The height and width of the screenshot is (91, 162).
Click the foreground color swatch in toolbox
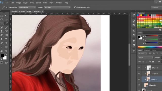(x=3, y=55)
